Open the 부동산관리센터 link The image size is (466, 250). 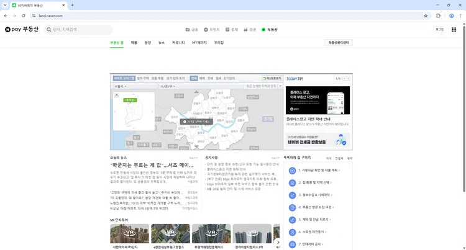(x=338, y=43)
